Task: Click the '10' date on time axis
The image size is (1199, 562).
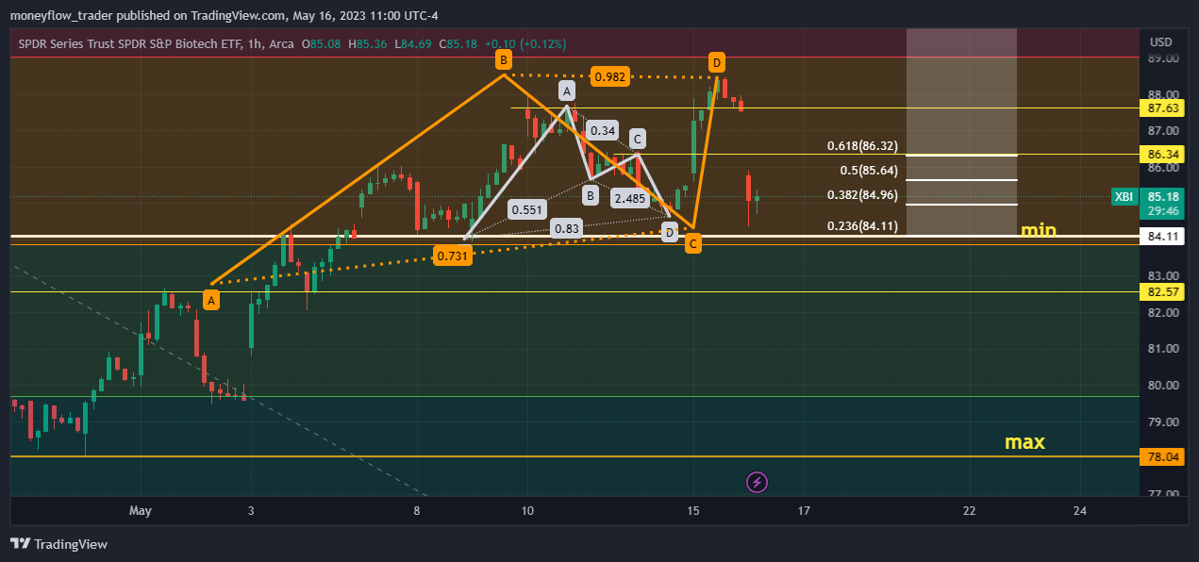Action: pyautogui.click(x=527, y=510)
